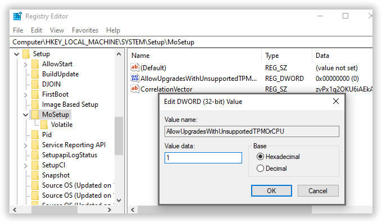382x223 pixels.
Task: Expand the FirstBoot tree node
Action: coord(26,95)
